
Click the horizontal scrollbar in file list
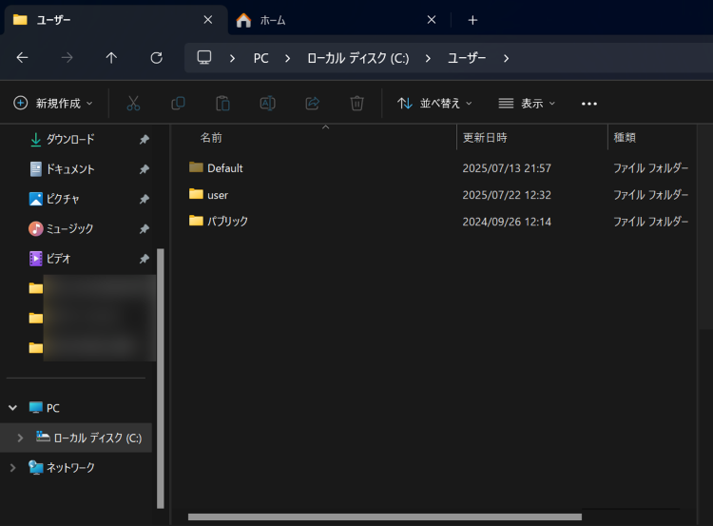pyautogui.click(x=385, y=516)
